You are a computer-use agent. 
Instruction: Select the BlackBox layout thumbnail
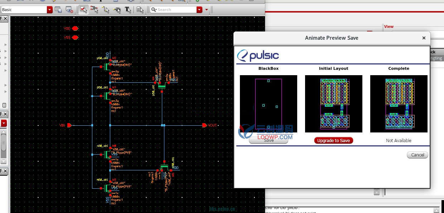pos(269,104)
